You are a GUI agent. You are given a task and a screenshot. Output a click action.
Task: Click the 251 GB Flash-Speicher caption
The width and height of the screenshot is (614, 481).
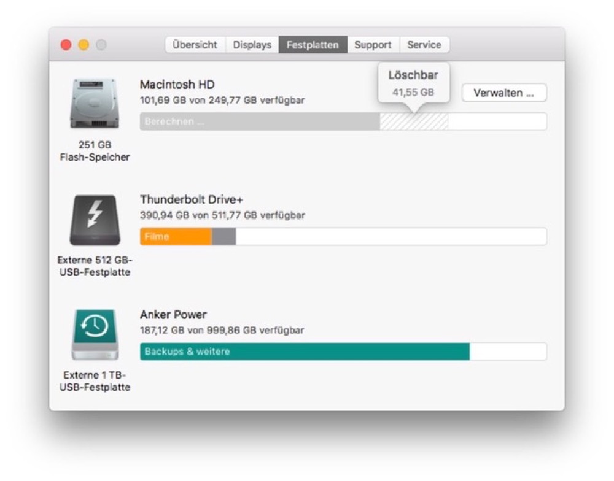pyautogui.click(x=95, y=151)
